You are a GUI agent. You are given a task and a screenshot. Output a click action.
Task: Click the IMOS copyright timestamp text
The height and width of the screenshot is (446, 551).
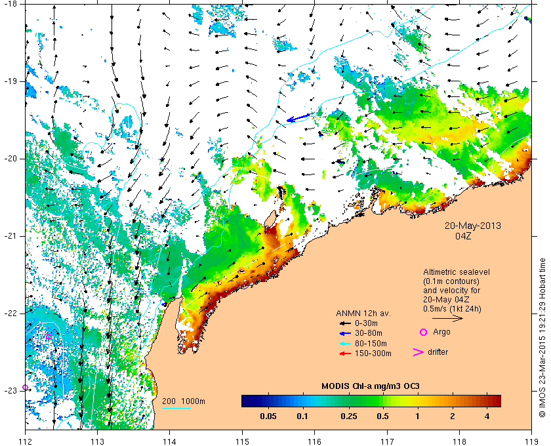click(542, 337)
